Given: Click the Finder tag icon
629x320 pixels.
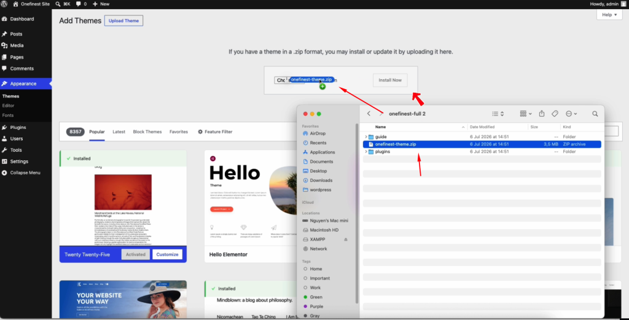Looking at the screenshot, I should click(555, 114).
